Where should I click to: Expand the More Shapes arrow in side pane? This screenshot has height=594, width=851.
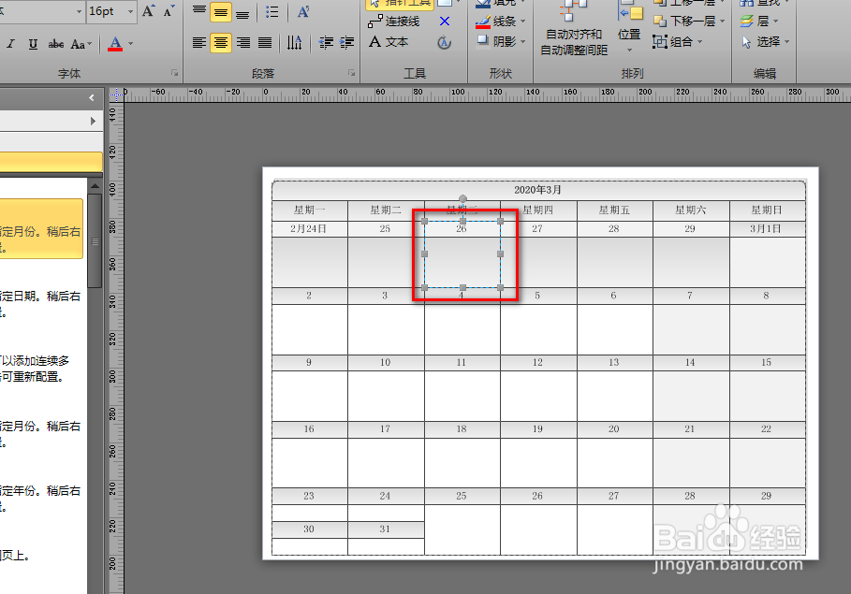coord(93,121)
